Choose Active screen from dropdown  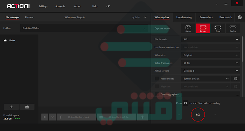210,71
